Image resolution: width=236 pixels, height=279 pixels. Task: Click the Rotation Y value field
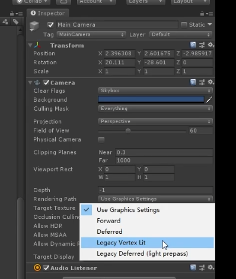tap(158, 62)
